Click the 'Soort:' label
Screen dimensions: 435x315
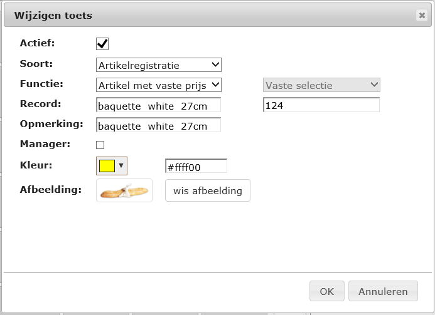(36, 64)
